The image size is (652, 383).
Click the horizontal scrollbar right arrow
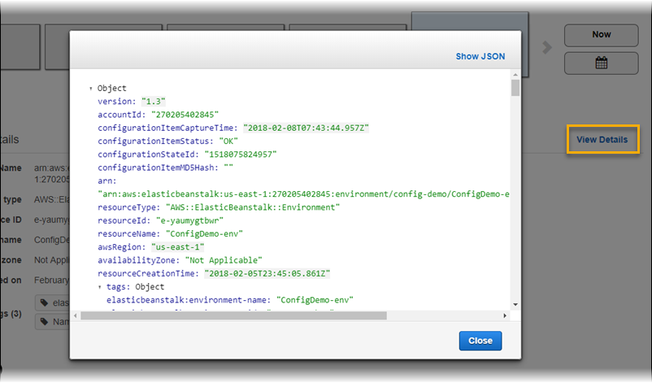(505, 315)
